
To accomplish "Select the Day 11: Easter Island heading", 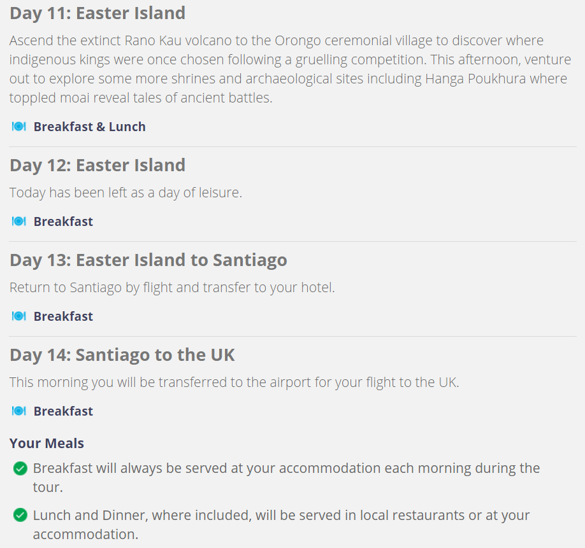I will point(97,13).
